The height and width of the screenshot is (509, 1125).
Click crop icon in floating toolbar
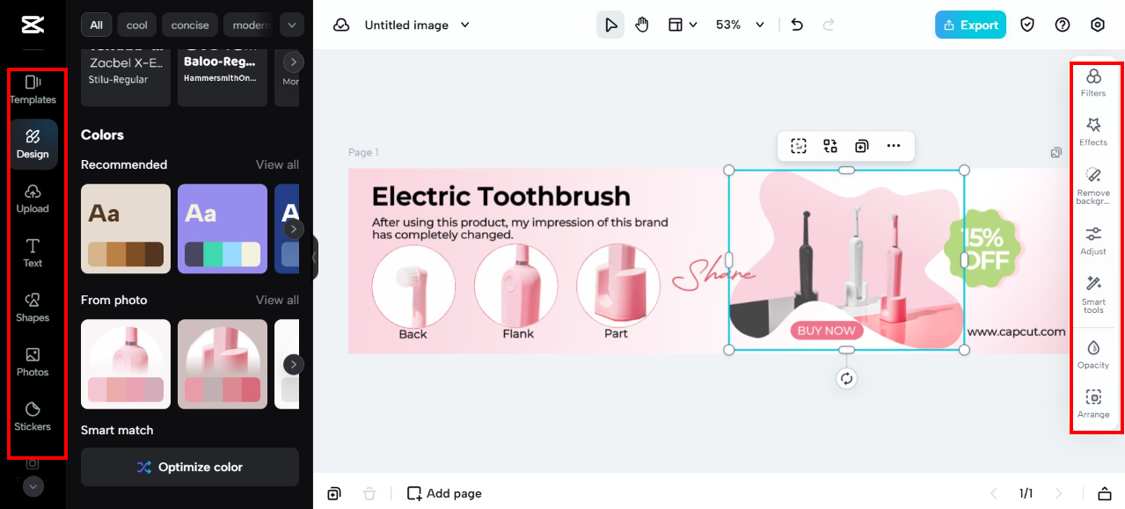(x=798, y=146)
